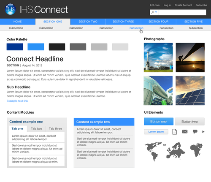
Task: Select the bright blue color swatch
Action: coord(36,47)
